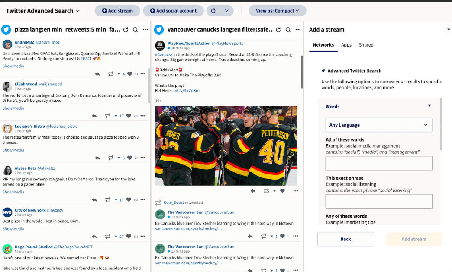This screenshot has width=452, height=272.
Task: Reply to AndreMBZ's tweet
Action: pos(97,74)
